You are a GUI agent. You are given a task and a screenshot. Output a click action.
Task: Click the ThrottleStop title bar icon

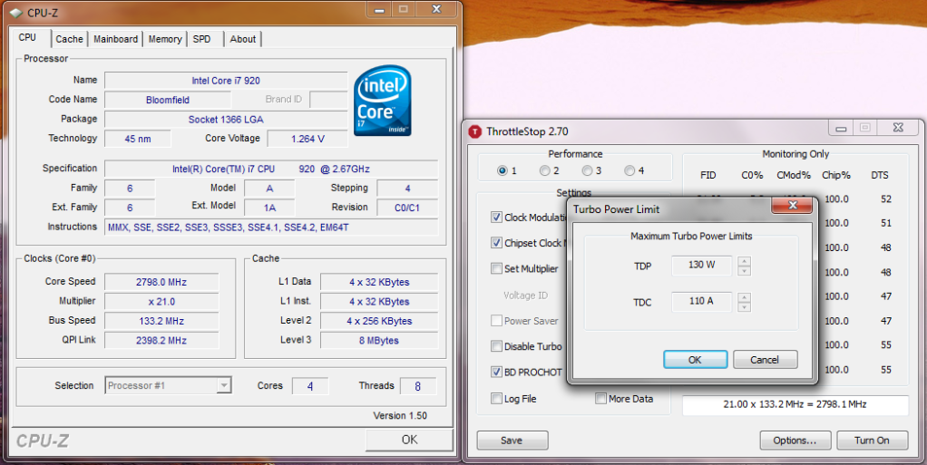point(474,131)
